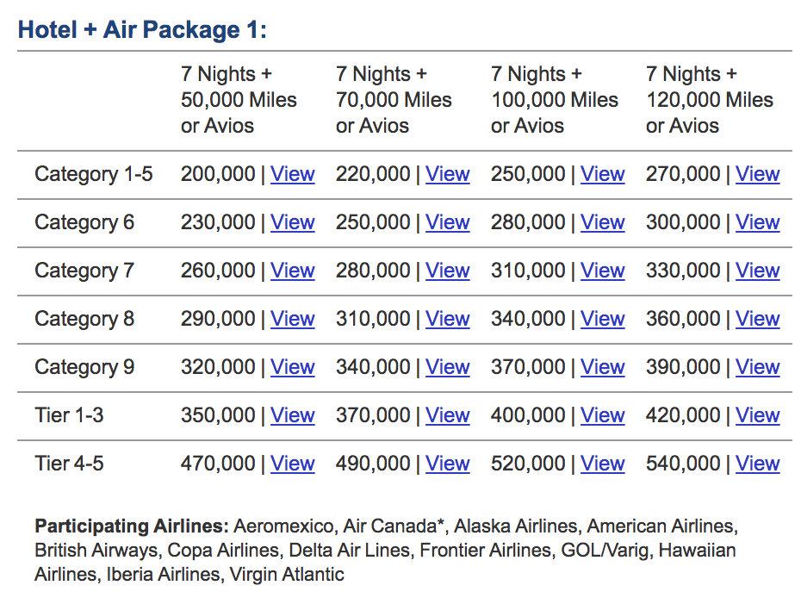Click the Participating Airlines label

131,525
